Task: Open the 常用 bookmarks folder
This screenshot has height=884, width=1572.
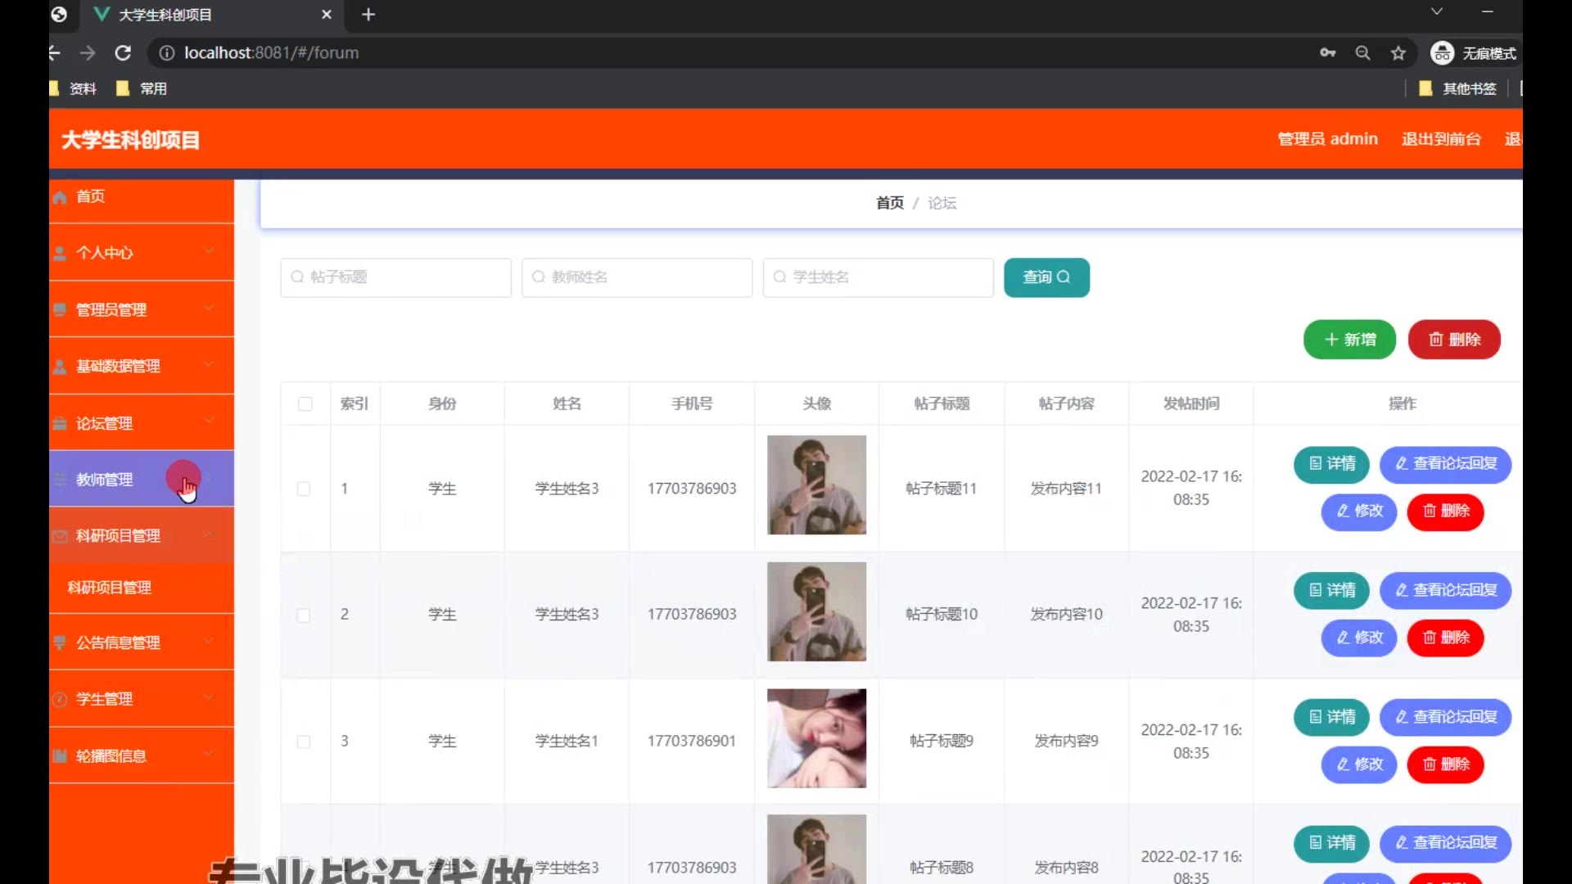Action: (x=142, y=88)
